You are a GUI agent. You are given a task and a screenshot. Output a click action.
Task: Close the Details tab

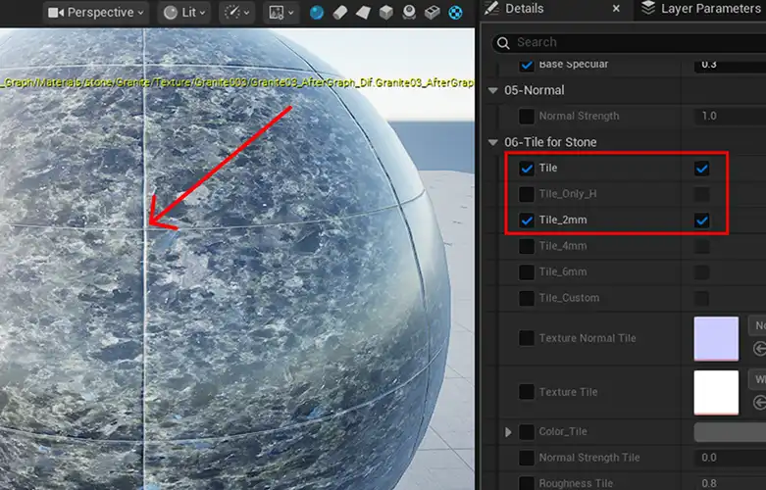point(616,8)
